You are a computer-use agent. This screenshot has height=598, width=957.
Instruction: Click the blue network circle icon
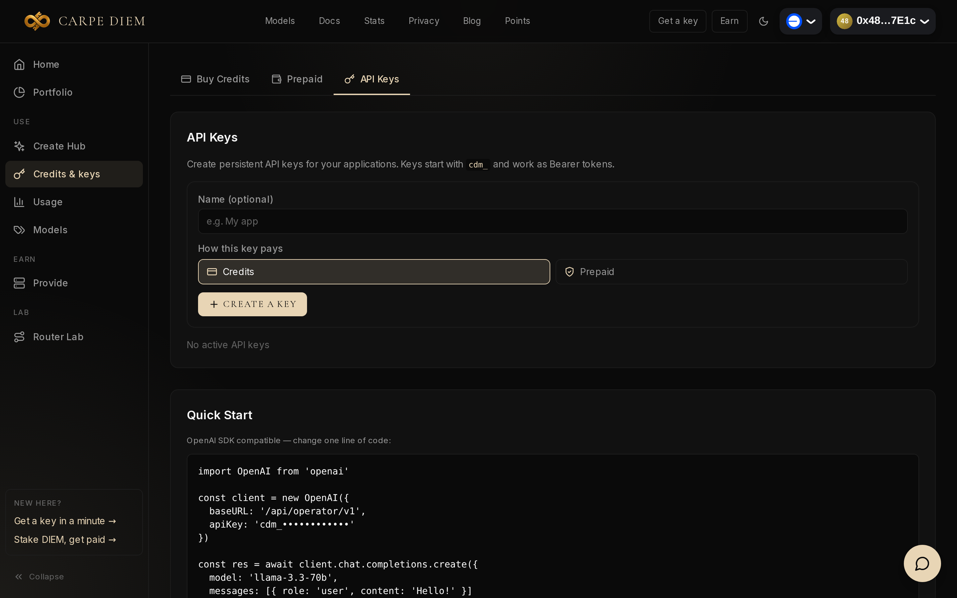pyautogui.click(x=794, y=21)
